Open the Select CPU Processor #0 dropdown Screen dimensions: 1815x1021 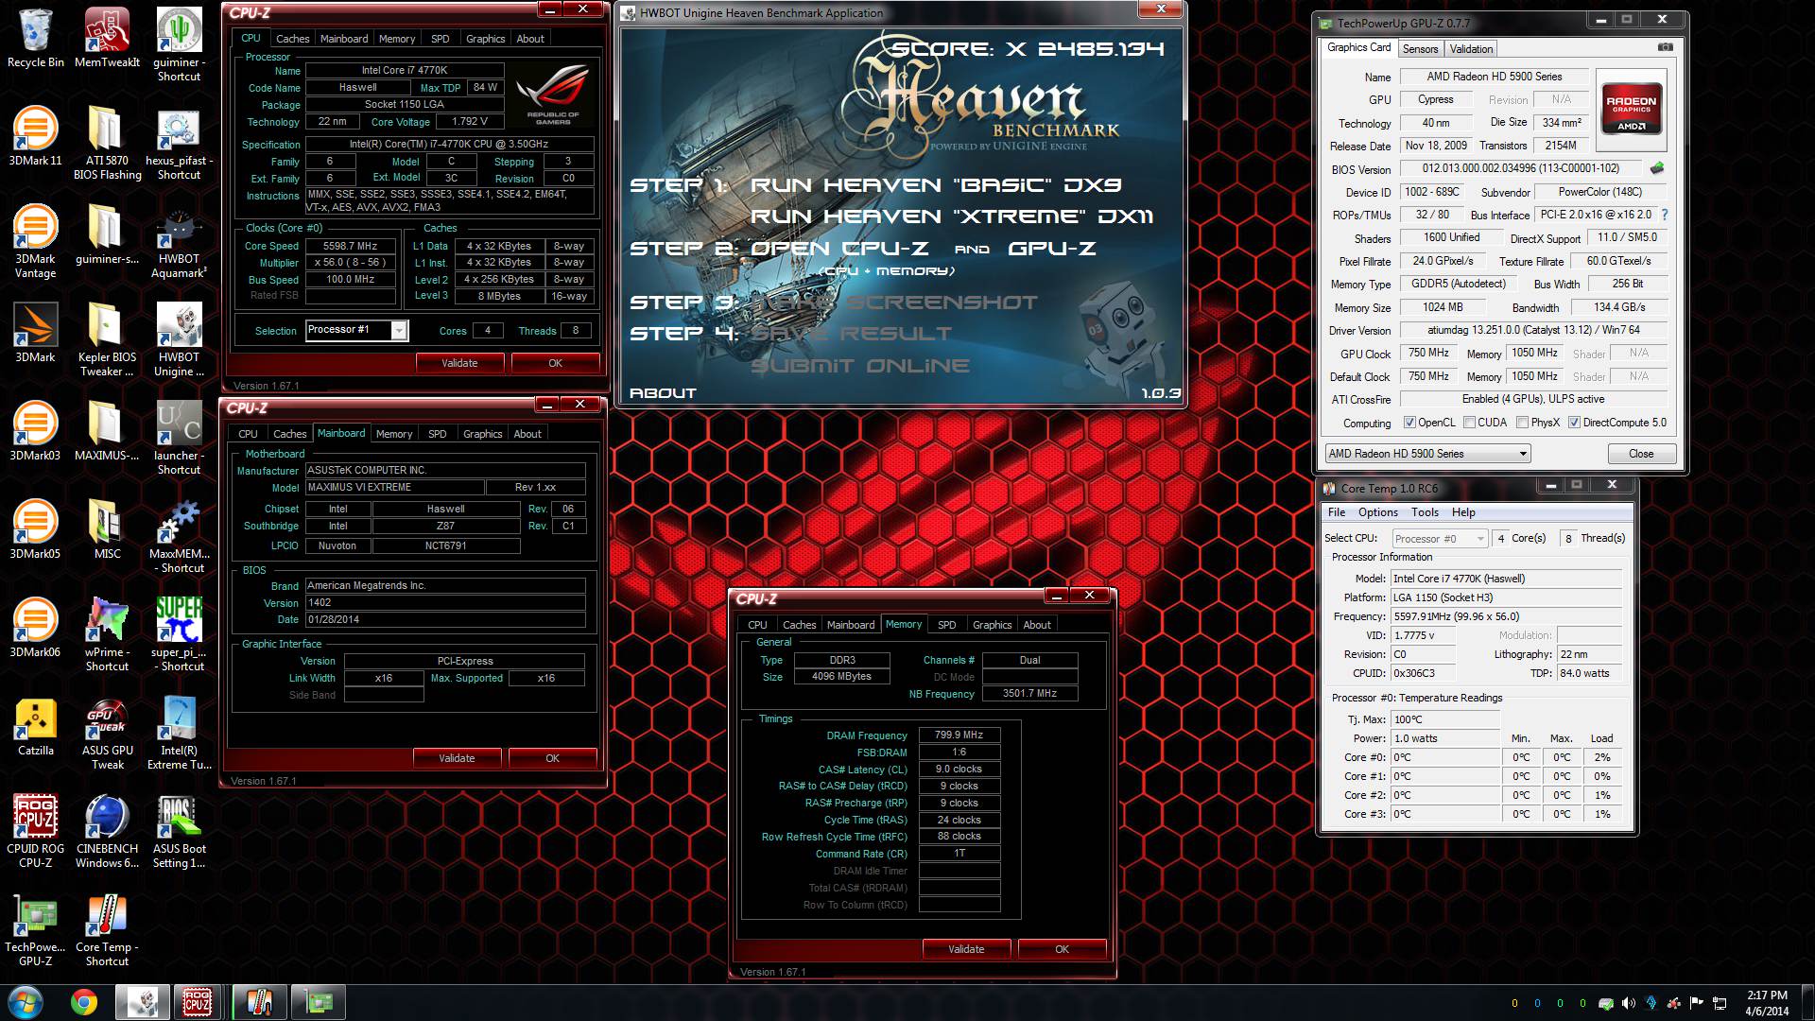point(1440,539)
